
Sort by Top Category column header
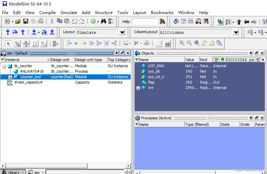(119, 60)
